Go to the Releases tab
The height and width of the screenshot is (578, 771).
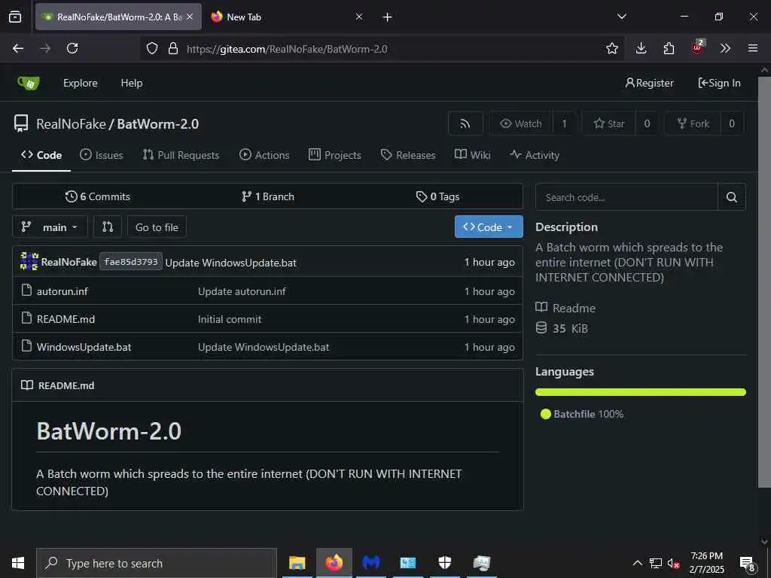click(x=408, y=155)
